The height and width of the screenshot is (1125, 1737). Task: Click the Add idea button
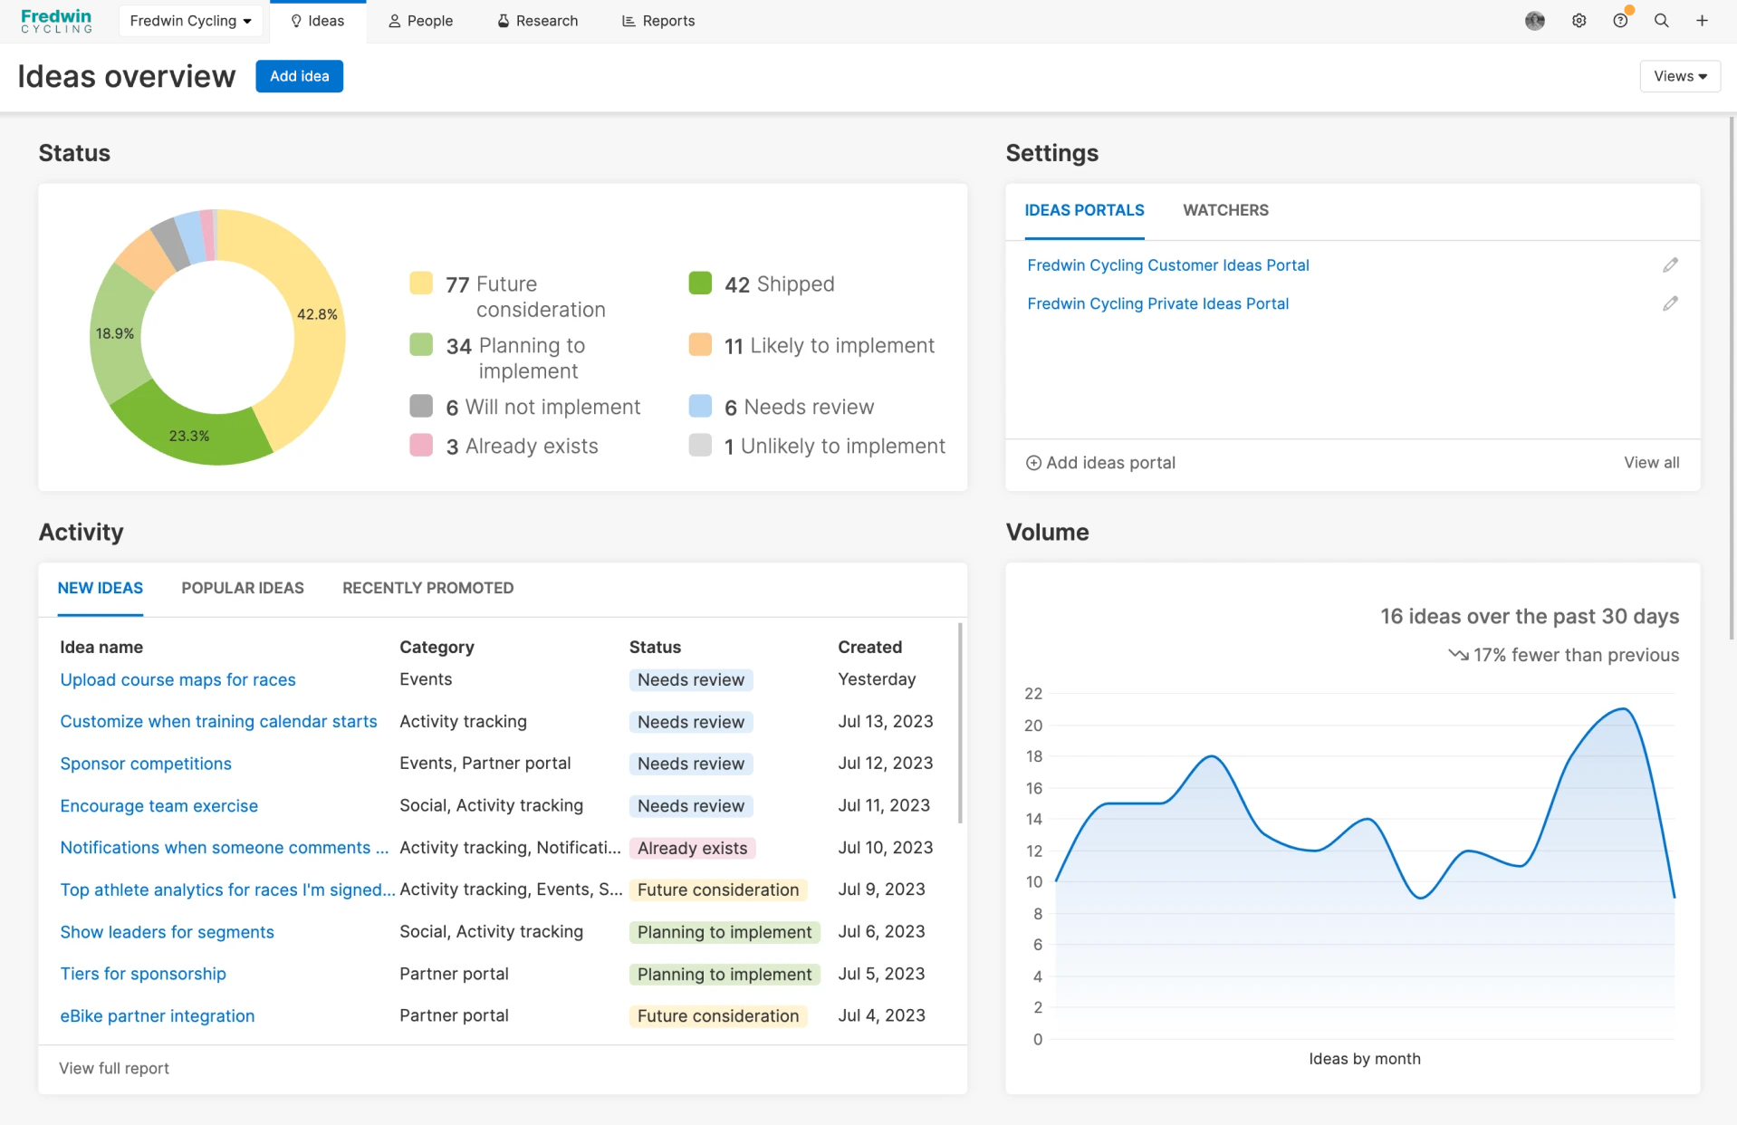point(299,76)
